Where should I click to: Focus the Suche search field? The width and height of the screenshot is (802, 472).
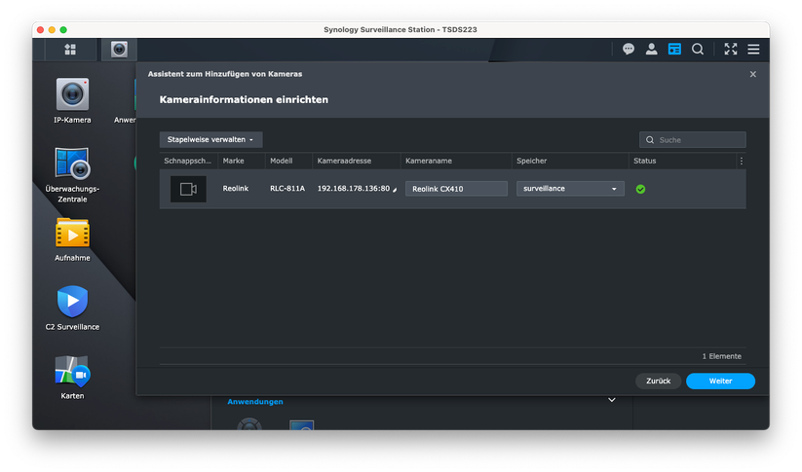pyautogui.click(x=693, y=139)
